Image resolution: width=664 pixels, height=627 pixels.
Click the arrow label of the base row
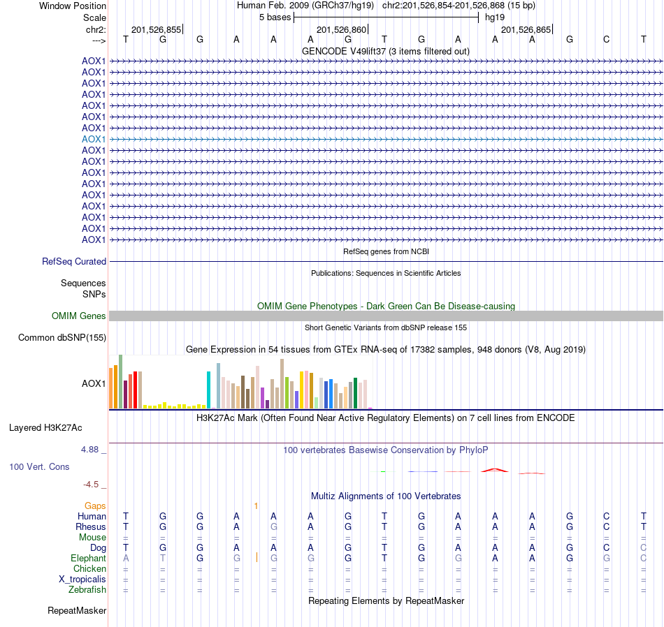point(99,40)
